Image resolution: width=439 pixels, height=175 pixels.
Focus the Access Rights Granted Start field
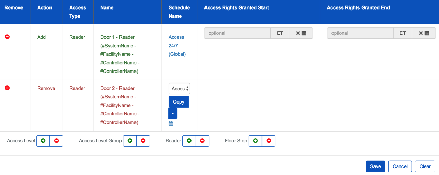tap(237, 33)
